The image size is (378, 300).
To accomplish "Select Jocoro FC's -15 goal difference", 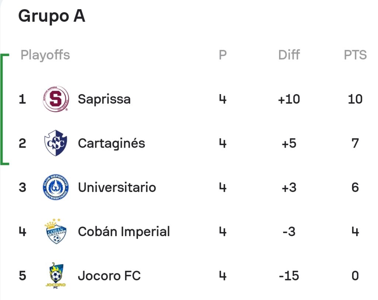I will [x=289, y=276].
